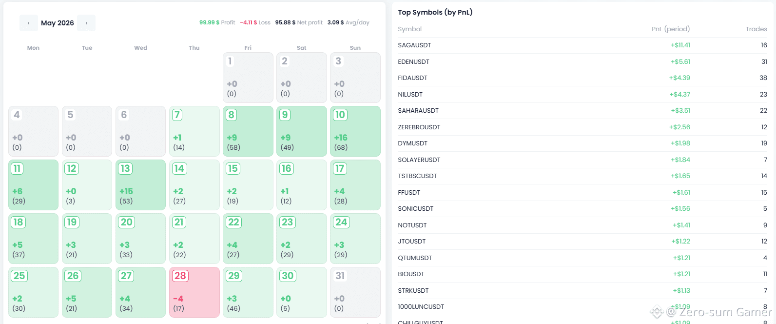Sort by Trades column header
The height and width of the screenshot is (324, 776).
756,29
